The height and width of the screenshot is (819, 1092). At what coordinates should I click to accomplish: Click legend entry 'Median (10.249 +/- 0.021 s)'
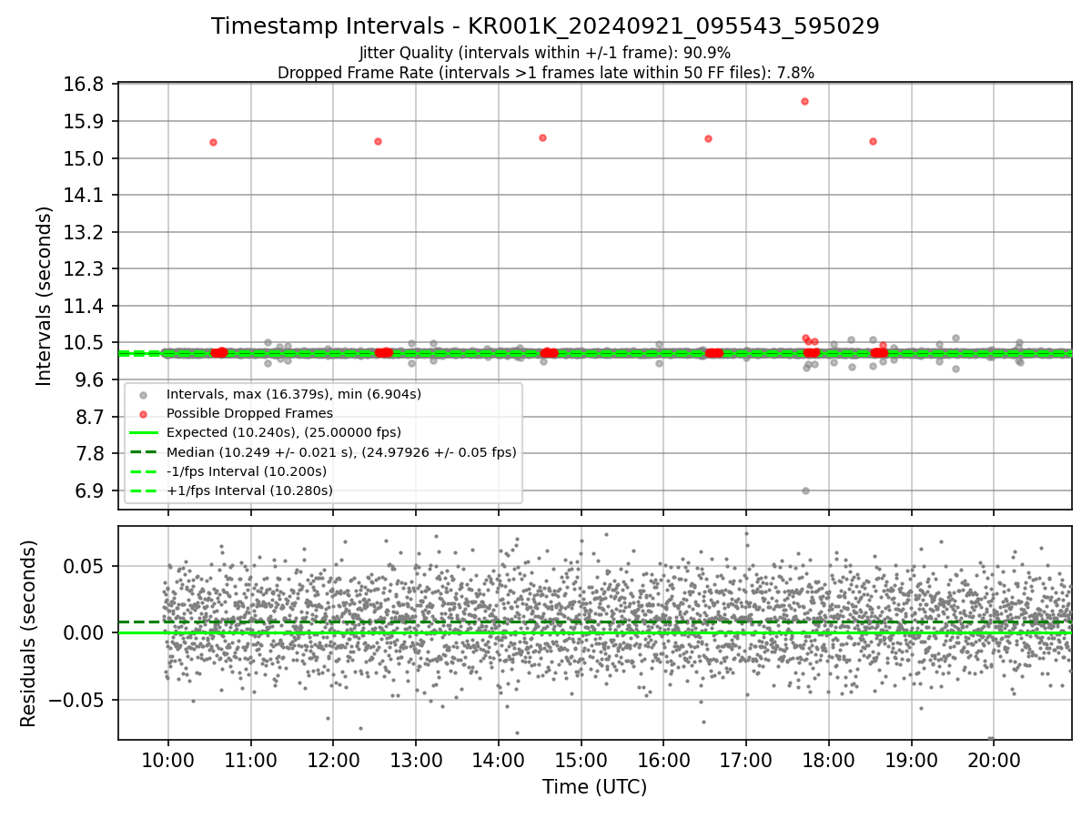pyautogui.click(x=341, y=452)
